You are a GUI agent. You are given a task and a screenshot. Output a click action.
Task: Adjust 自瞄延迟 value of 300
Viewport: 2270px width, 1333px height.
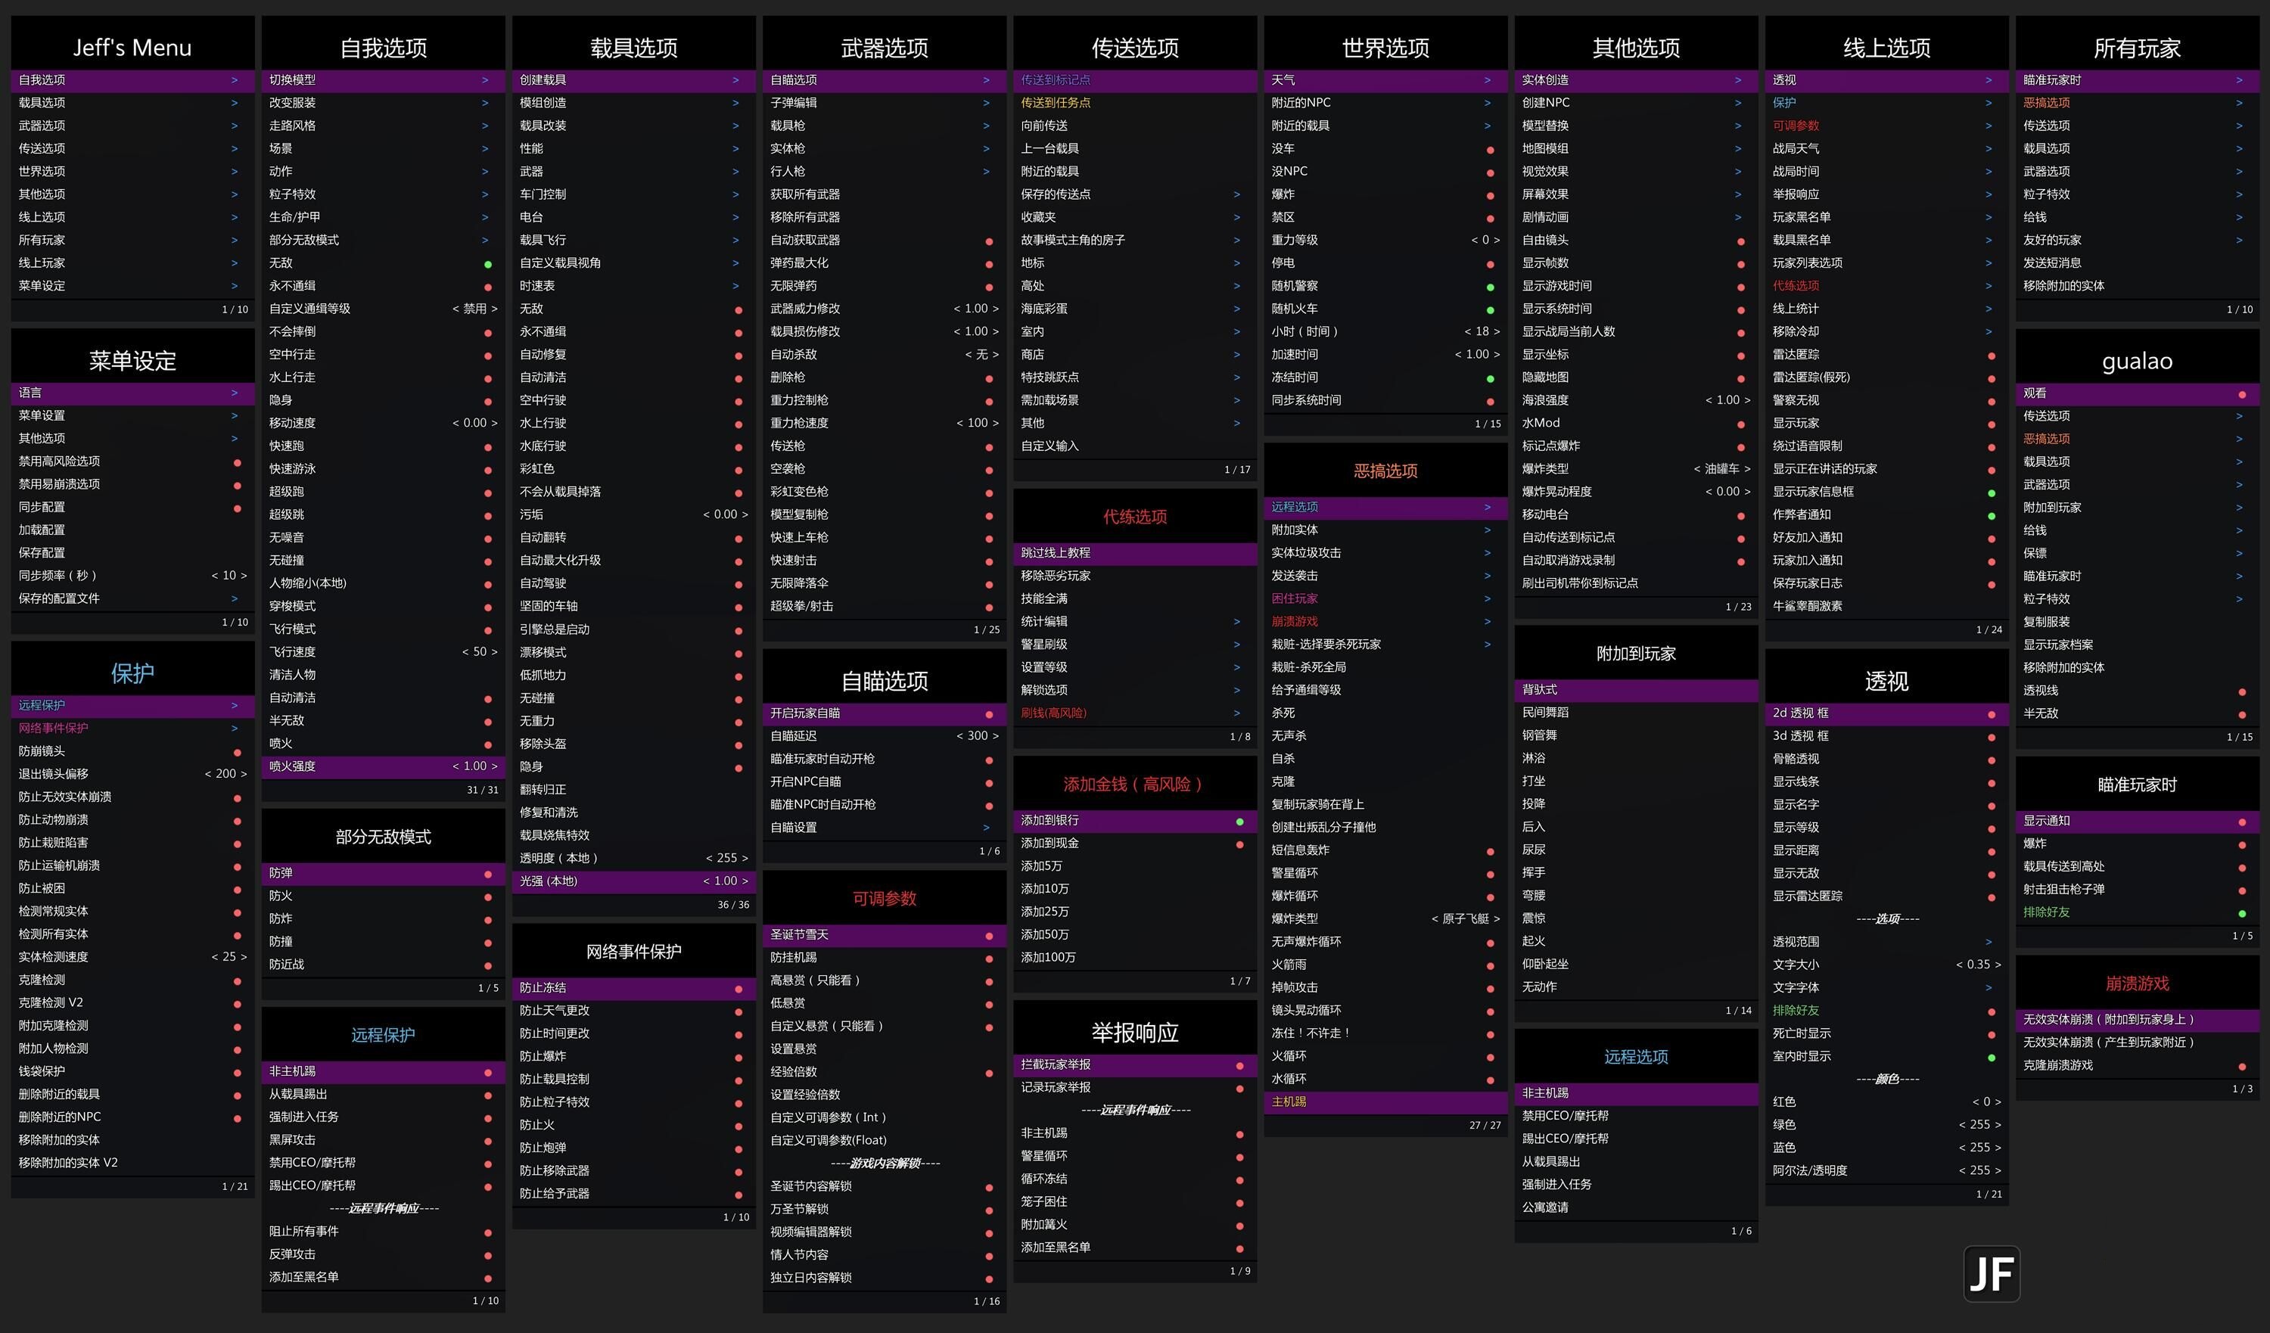click(978, 736)
